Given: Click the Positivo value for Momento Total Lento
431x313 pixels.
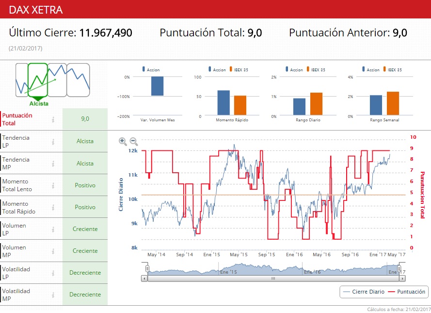Looking at the screenshot, I should click(x=85, y=185).
